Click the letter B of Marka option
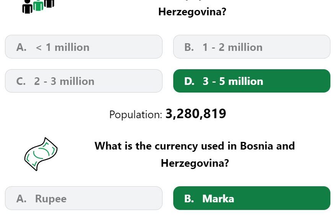This screenshot has width=335, height=218. (x=189, y=198)
